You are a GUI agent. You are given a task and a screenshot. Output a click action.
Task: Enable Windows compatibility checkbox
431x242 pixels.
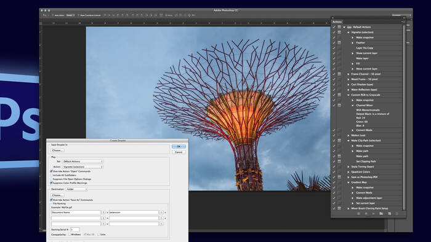69,235
